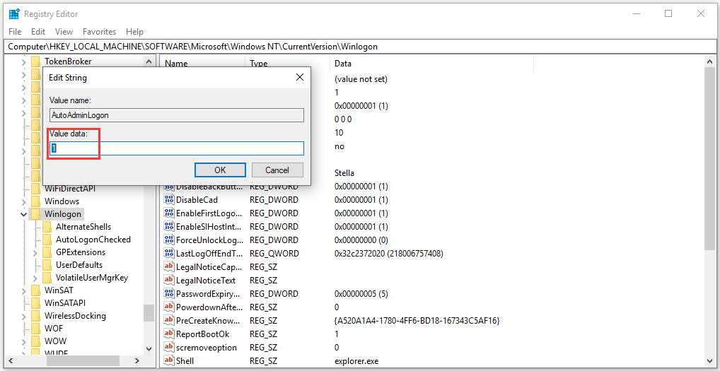Click the LegalNoticeText string icon

pos(169,281)
